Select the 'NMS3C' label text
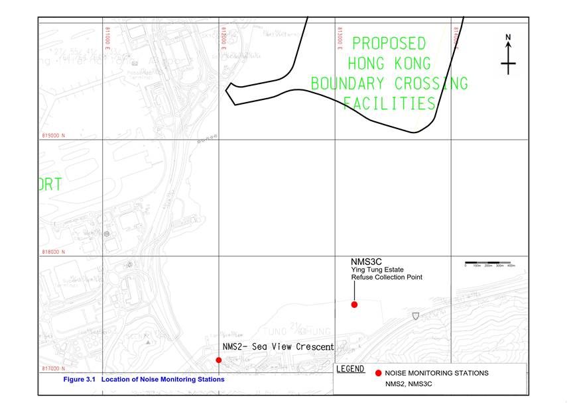 [x=366, y=262]
